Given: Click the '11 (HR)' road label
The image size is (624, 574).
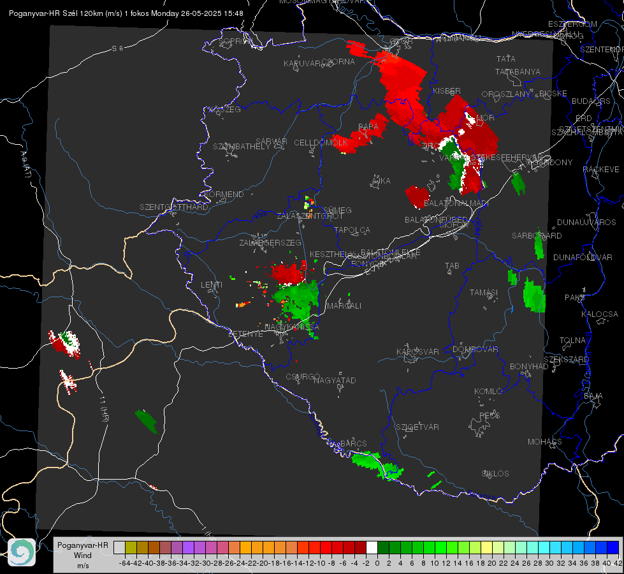Looking at the screenshot, I should 103,408.
